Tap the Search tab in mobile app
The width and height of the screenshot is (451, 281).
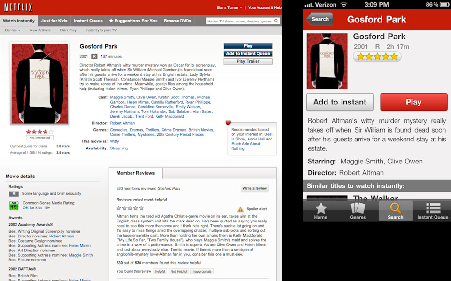[396, 211]
